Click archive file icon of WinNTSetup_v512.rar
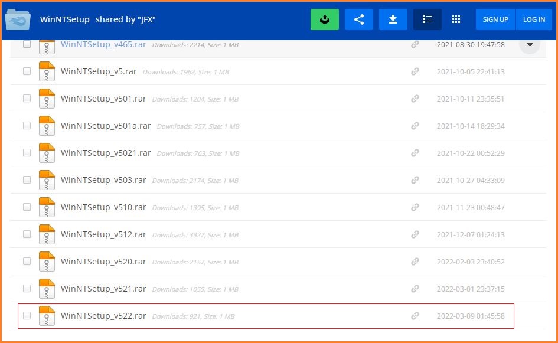This screenshot has height=343, width=558. [47, 234]
